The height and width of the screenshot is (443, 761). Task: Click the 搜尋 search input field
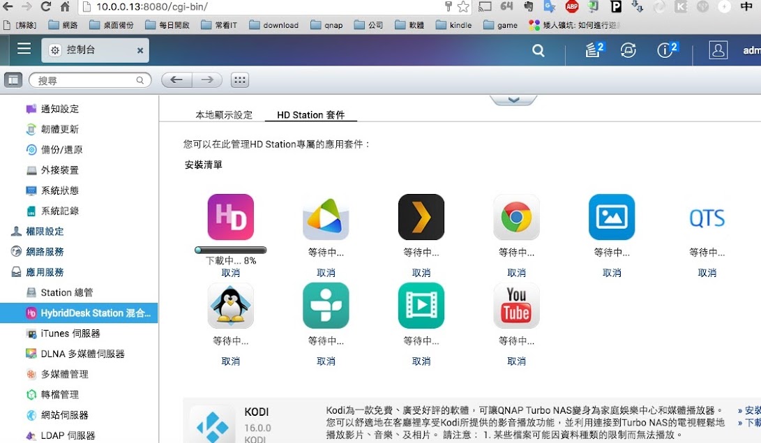(x=90, y=80)
